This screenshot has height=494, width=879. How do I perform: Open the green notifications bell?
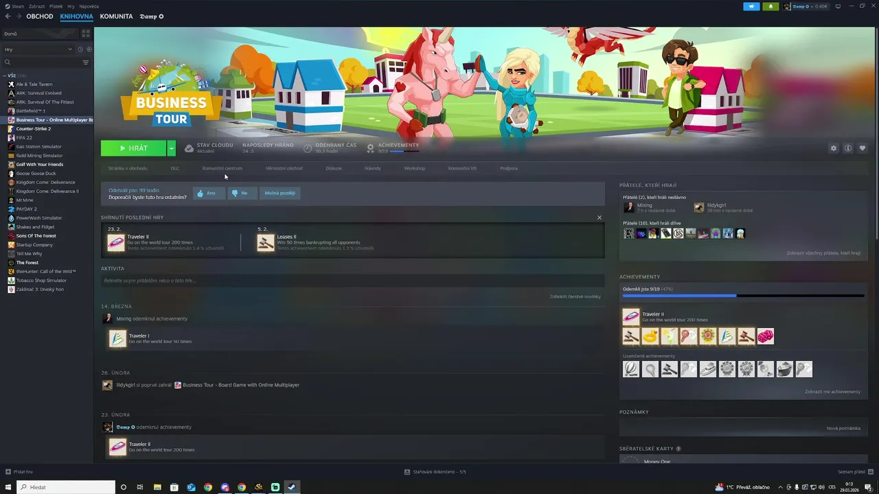(770, 6)
